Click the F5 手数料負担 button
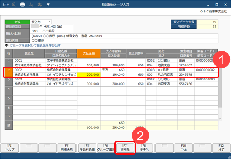231x159 pixels. coord(87,147)
